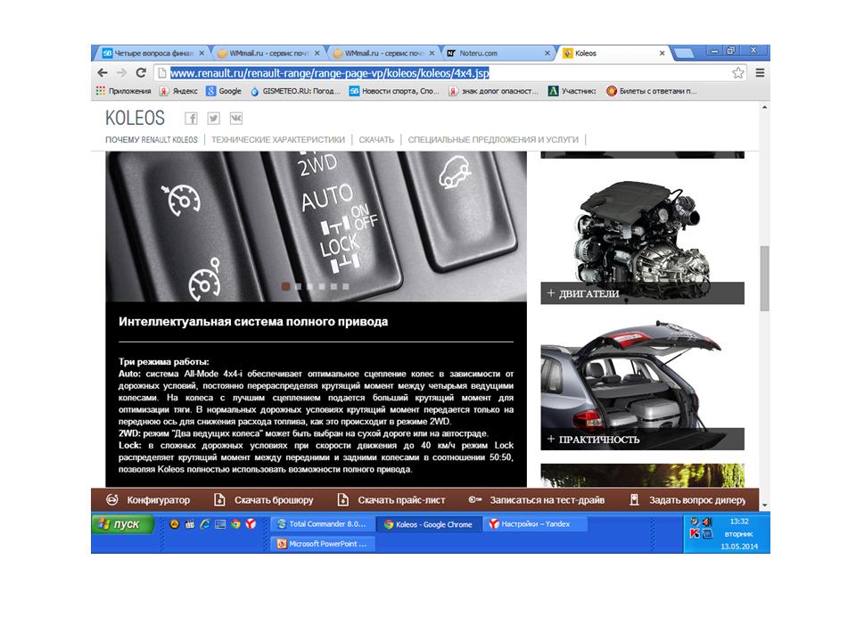Close the Noteru.com tab
This screenshot has width=856, height=642.
tap(547, 53)
